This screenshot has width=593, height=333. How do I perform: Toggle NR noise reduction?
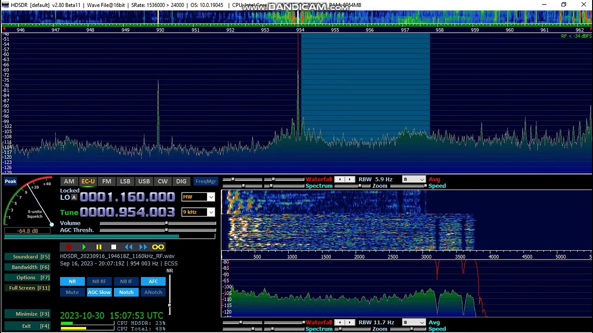(x=72, y=281)
